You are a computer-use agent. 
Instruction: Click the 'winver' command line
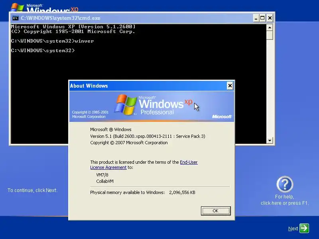53,41
